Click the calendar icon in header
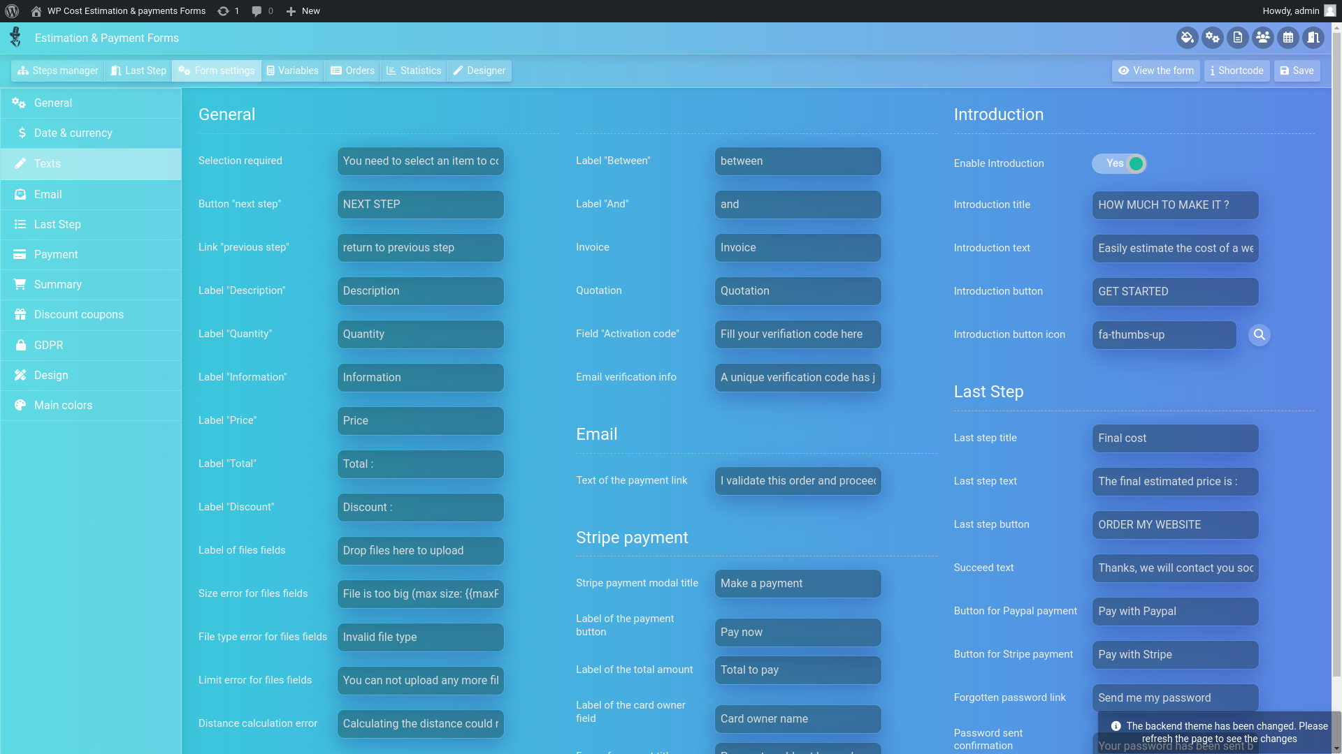Viewport: 1342px width, 754px height. point(1287,38)
